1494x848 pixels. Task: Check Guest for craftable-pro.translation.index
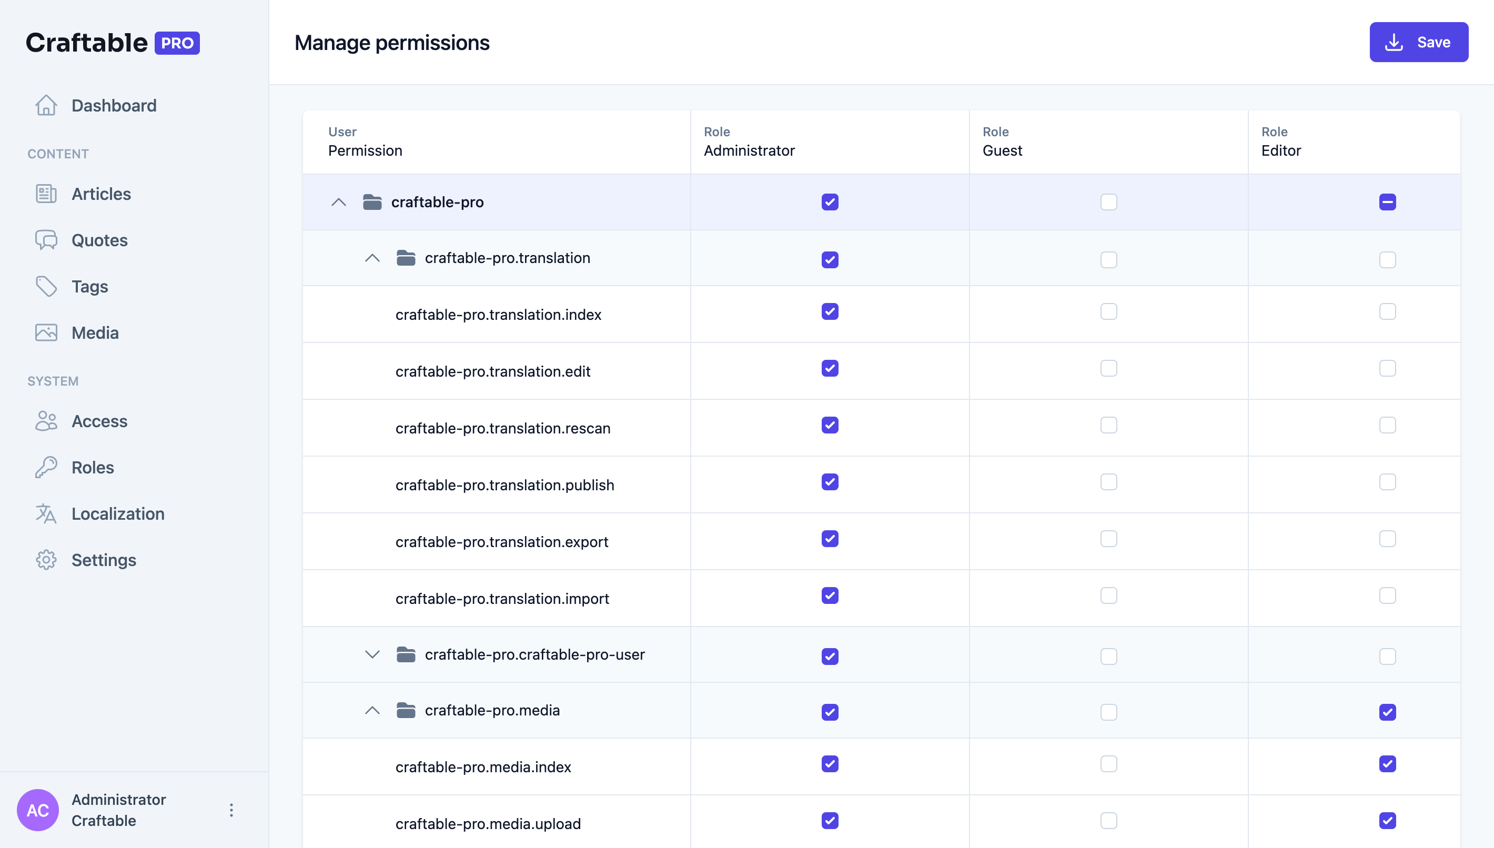tap(1108, 311)
